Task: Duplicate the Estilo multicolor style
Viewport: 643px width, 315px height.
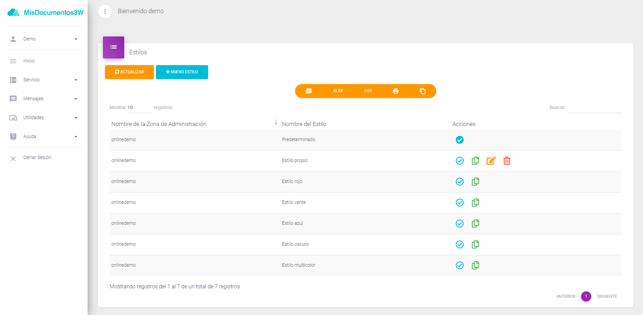Action: coord(475,265)
